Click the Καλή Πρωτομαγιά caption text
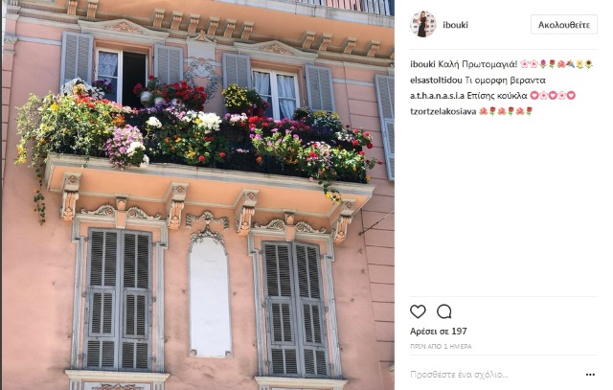 point(478,64)
